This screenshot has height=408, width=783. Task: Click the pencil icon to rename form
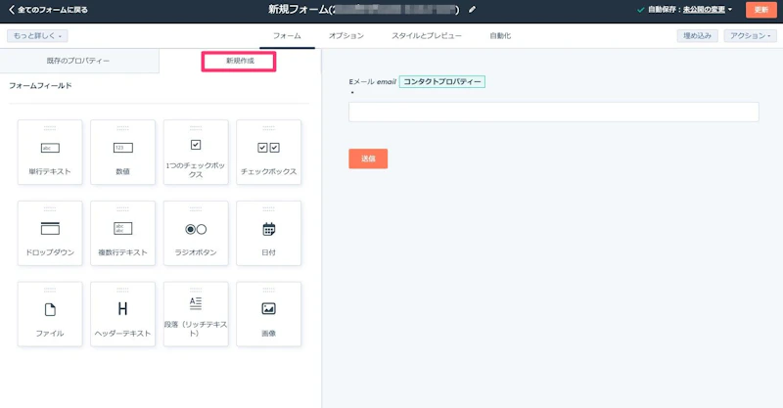tap(472, 10)
